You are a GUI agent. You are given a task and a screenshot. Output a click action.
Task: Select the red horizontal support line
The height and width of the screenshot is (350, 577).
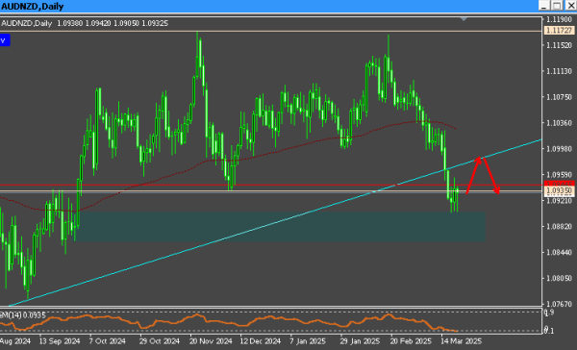[x=271, y=185]
